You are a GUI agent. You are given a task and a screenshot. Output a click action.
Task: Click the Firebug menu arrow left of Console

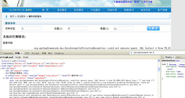1,53
